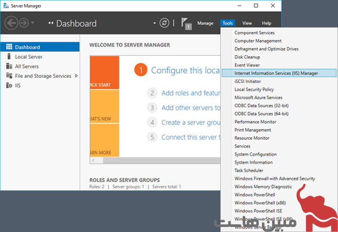The image size is (338, 232).
Task: Launch Defragment and Optimize Drives
Action: click(x=266, y=49)
